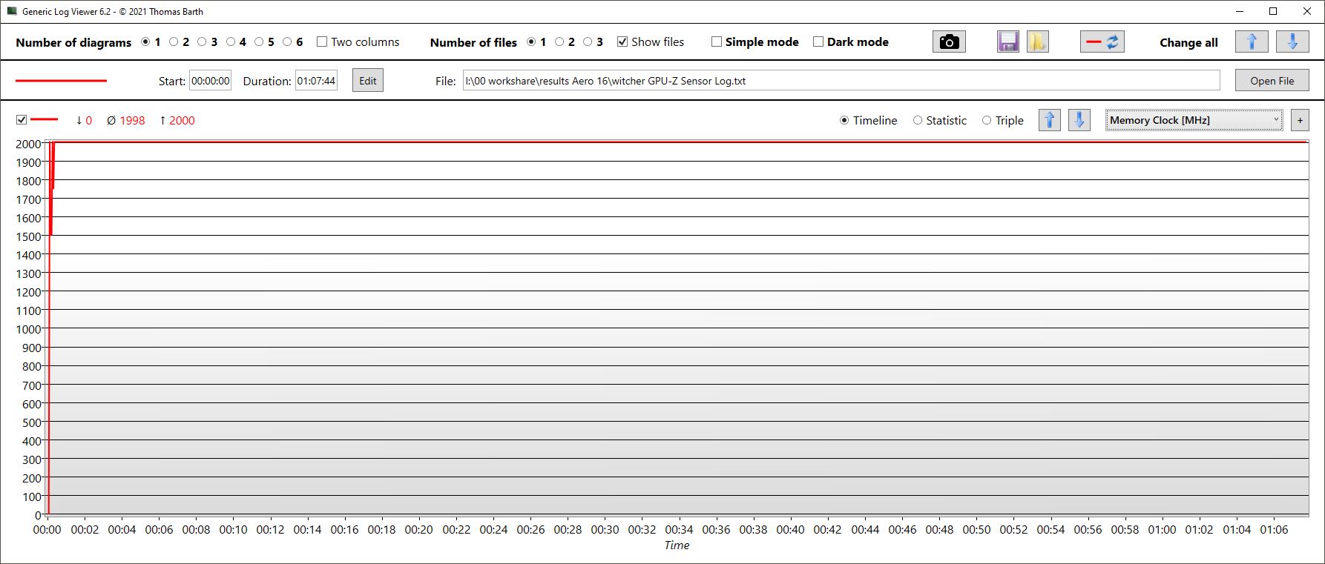Click the Time axis title

677,545
